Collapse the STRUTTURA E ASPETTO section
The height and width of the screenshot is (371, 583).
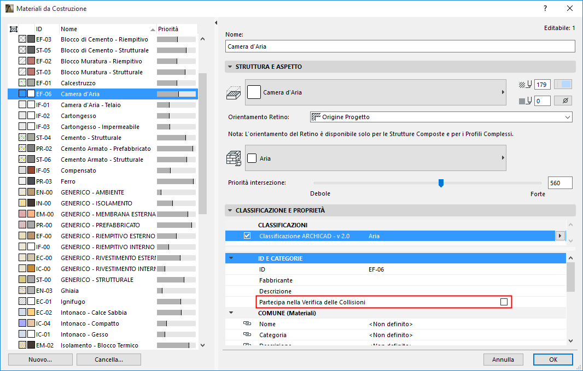231,66
